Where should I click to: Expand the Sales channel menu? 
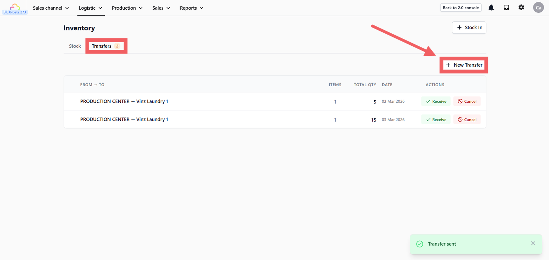coord(51,8)
